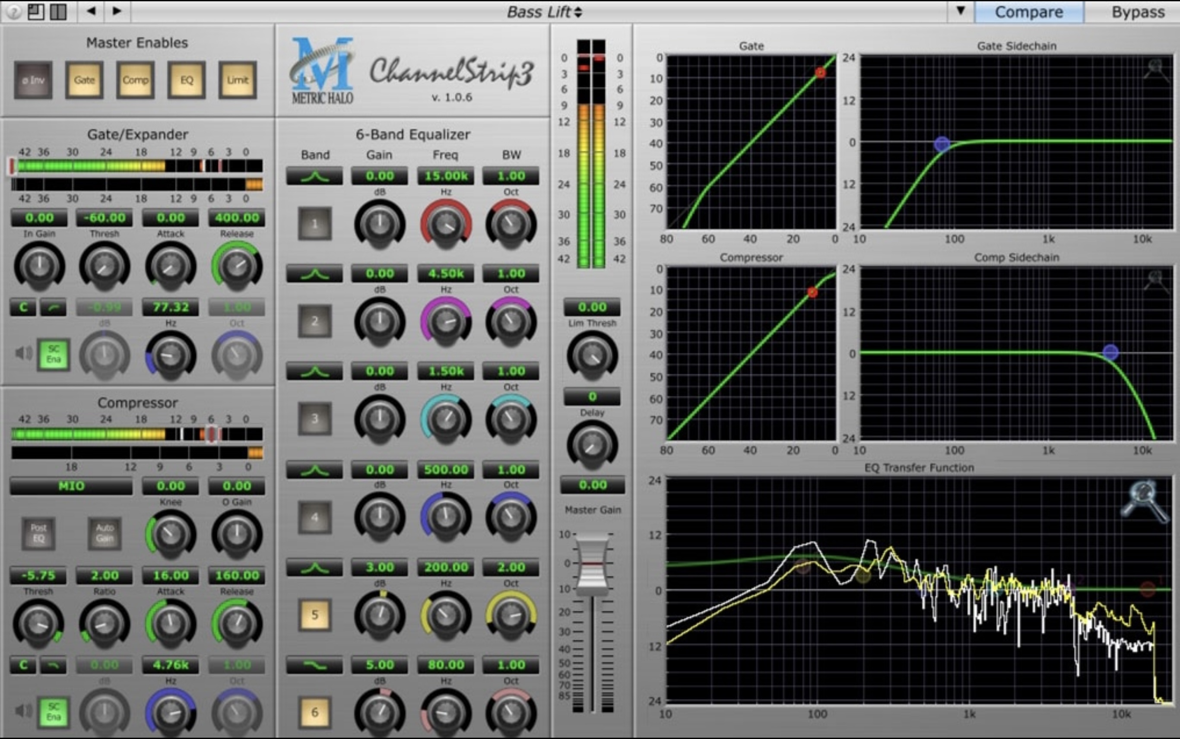This screenshot has height=739, width=1180.
Task: Click the compressor Thresh value field
Action: 38,575
